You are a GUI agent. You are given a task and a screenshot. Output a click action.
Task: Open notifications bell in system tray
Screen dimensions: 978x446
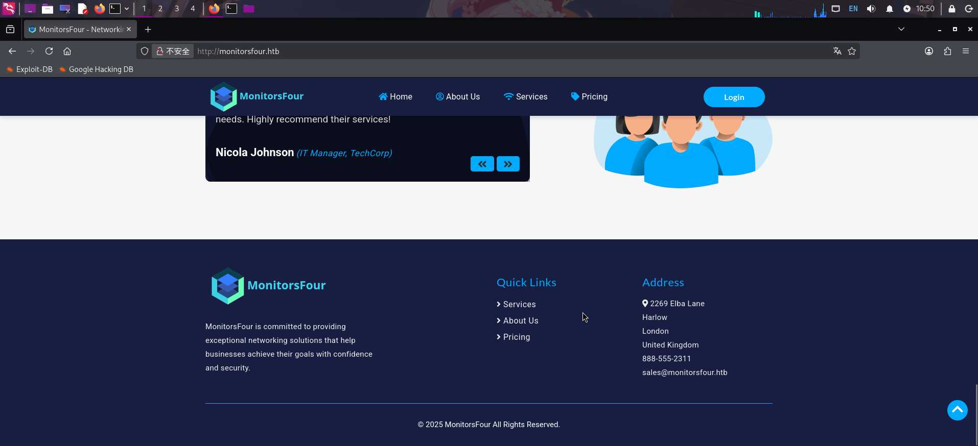pos(890,9)
